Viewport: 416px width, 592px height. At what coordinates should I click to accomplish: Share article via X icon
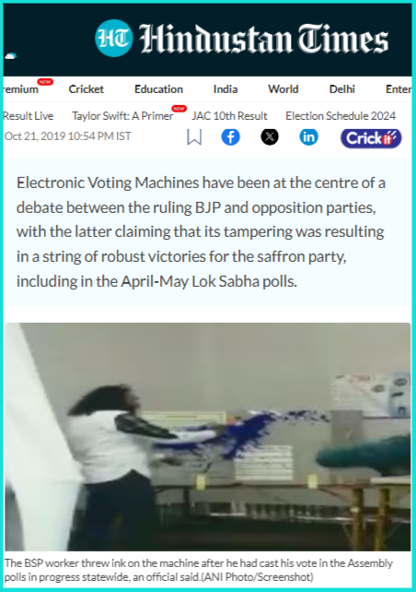point(270,137)
